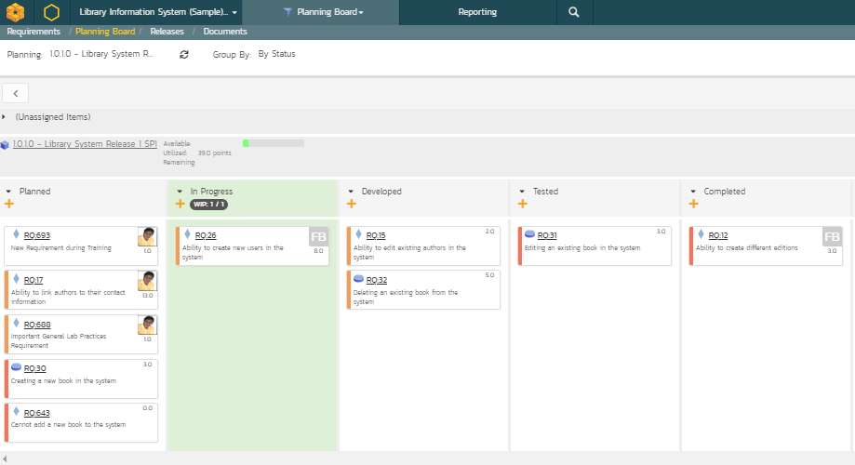Screen dimensions: 855x465
Task: Go to the Releases sub-navigation link
Action: click(167, 32)
